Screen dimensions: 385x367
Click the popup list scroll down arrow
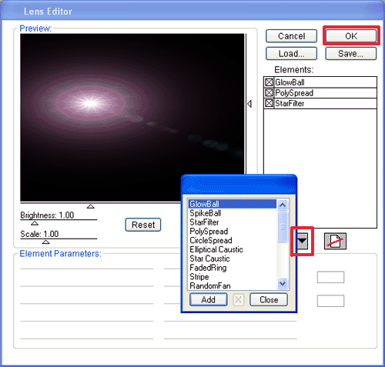tap(283, 283)
